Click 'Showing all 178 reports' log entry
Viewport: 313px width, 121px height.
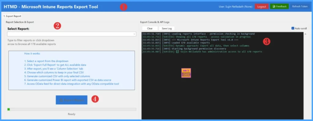[x=196, y=37]
